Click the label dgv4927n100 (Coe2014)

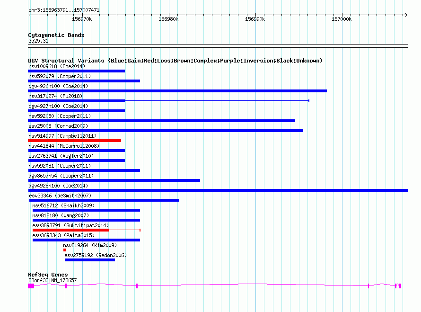[x=58, y=106]
